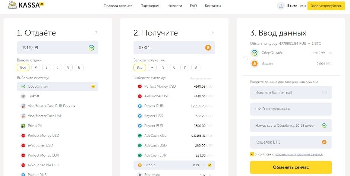350x176 pixels.
Task: Select euro filter under Валюта получения
Action: click(x=174, y=67)
